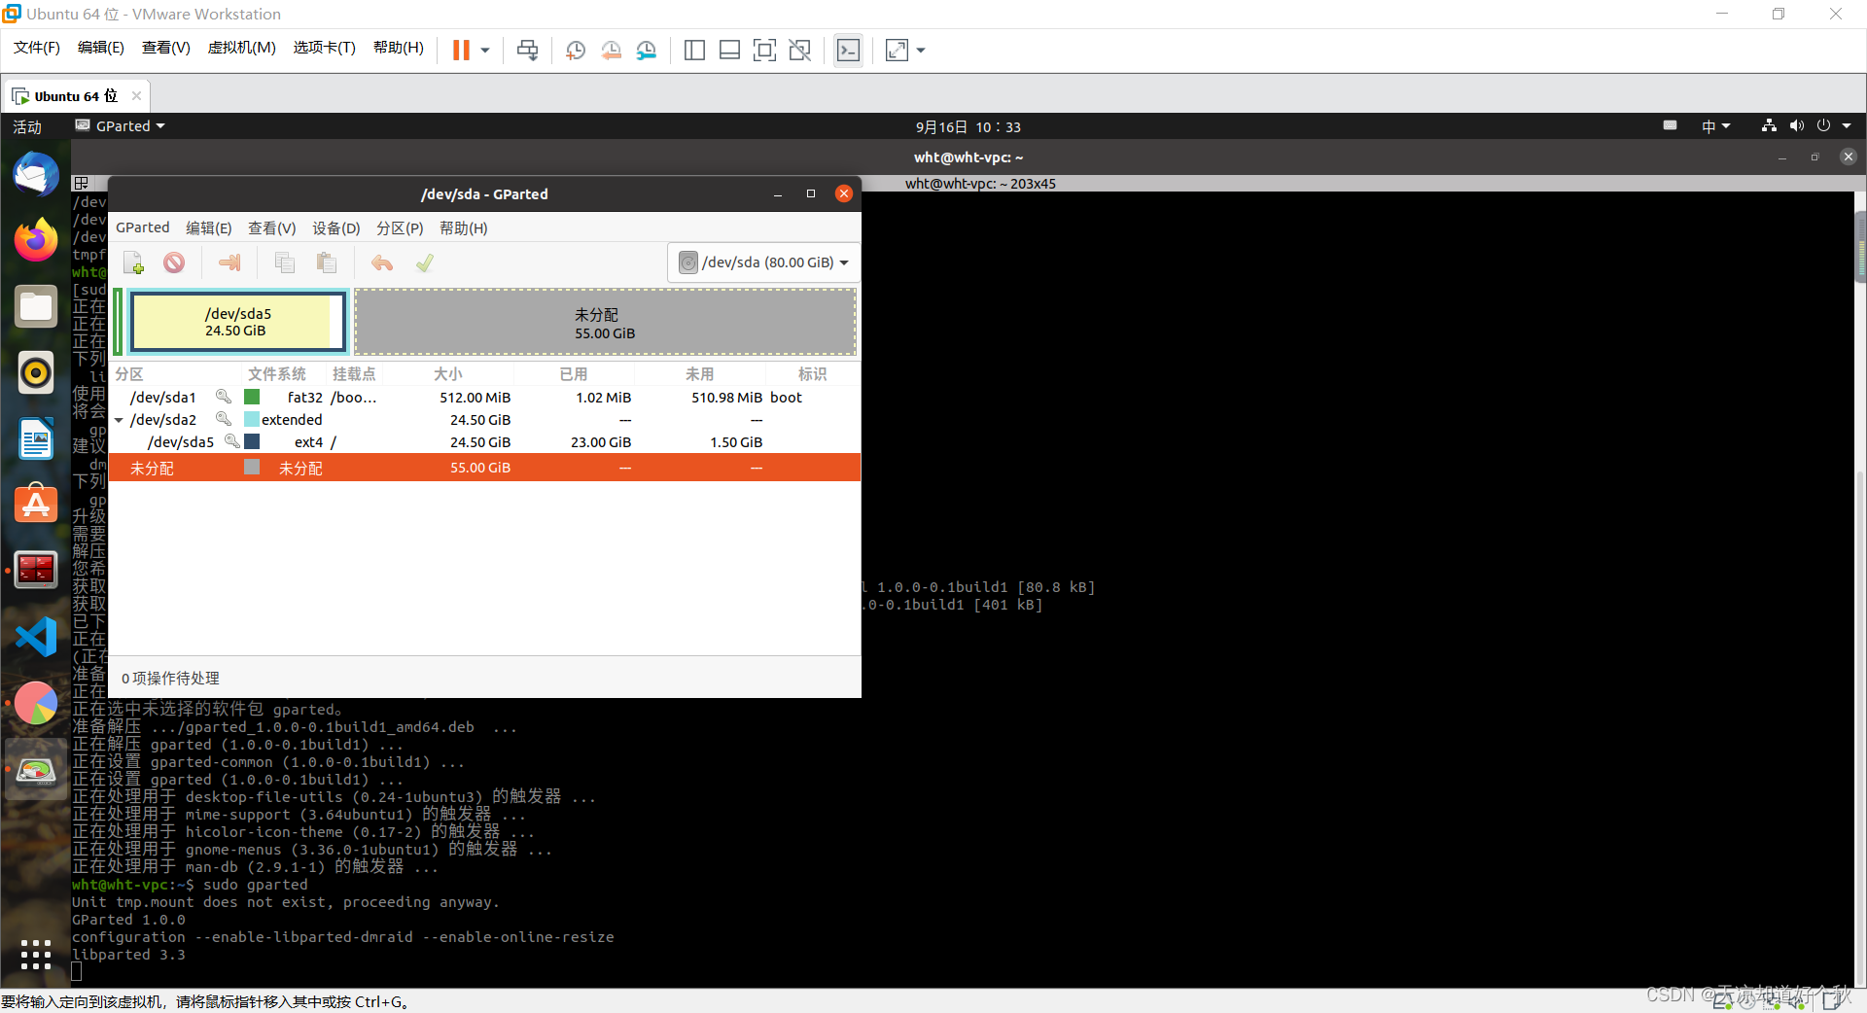Open Rhythmbox from the Ubuntu dock
The image size is (1867, 1013).
36,372
